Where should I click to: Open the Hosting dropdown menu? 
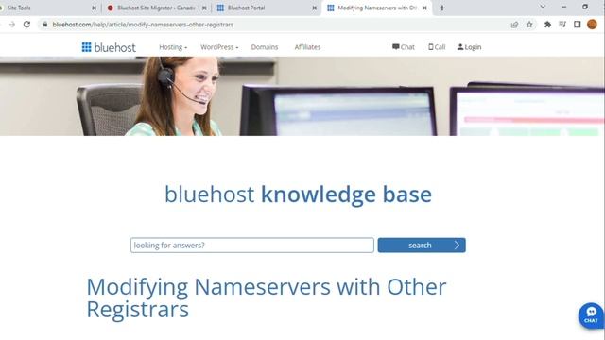point(173,47)
